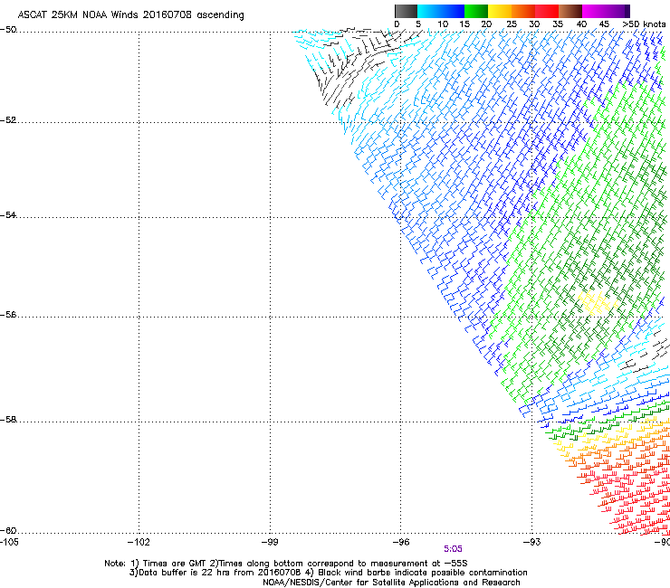This screenshot has width=670, height=588.
Task: Click the NOAA/NESDIS credit line
Action: pyautogui.click(x=391, y=583)
